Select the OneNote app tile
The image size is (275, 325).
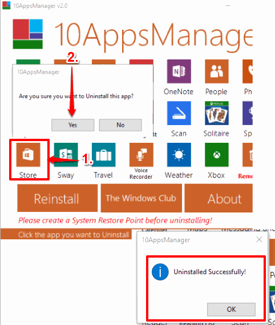click(x=179, y=71)
